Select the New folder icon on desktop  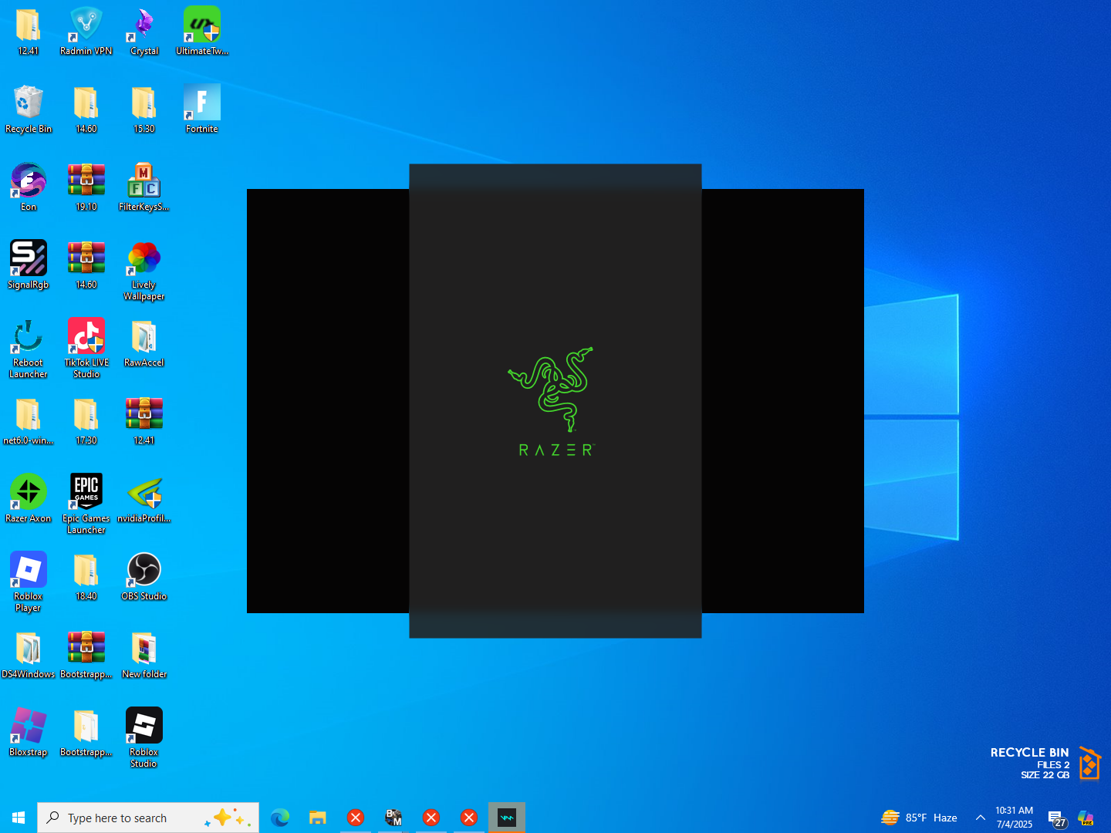pyautogui.click(x=144, y=655)
